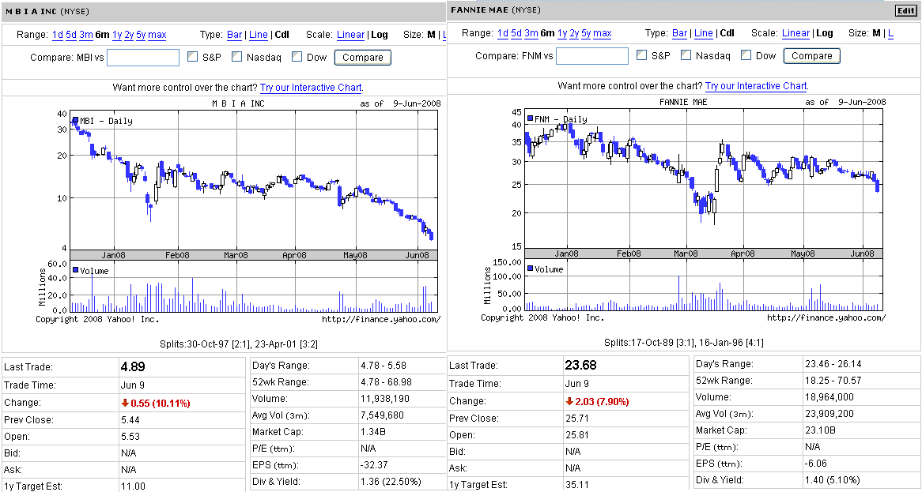Screen dimensions: 922x492
Task: Check the Dow box for FNM comparison
Action: tap(746, 55)
